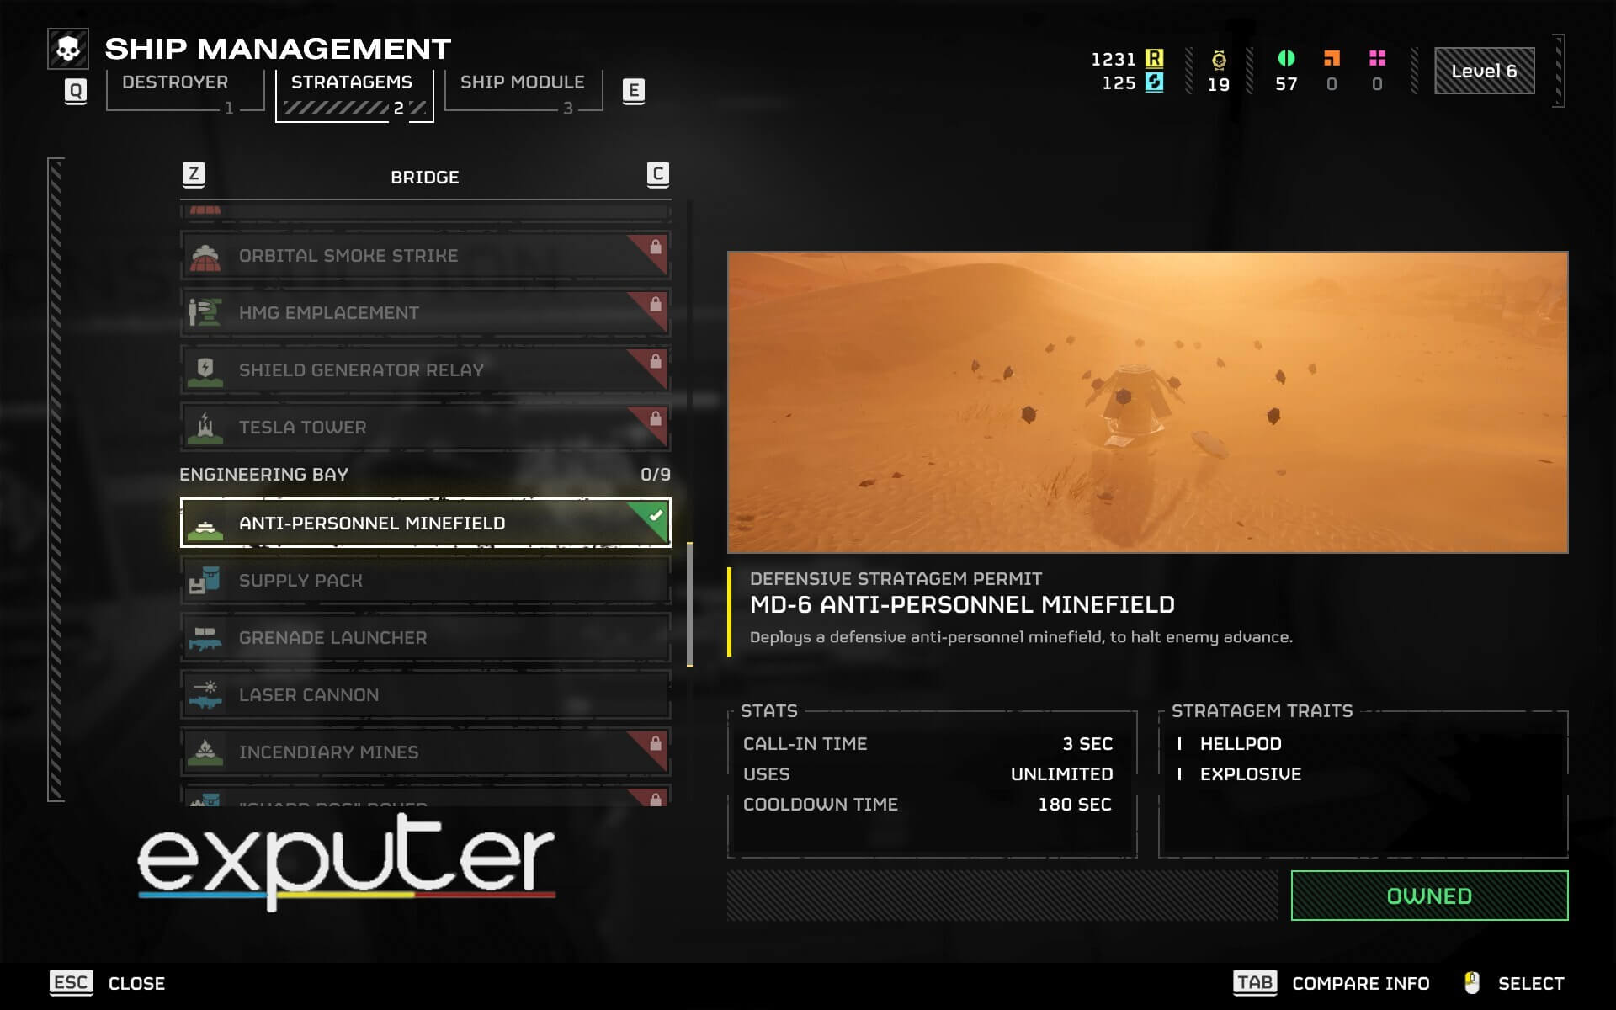Click the 0/9 Engineering Bay counter
This screenshot has height=1010, width=1616.
click(x=656, y=475)
